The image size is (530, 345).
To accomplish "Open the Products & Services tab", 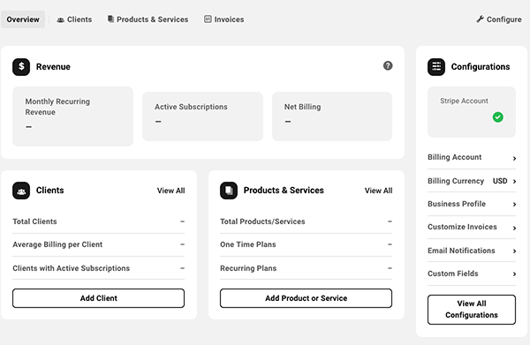I will point(148,19).
